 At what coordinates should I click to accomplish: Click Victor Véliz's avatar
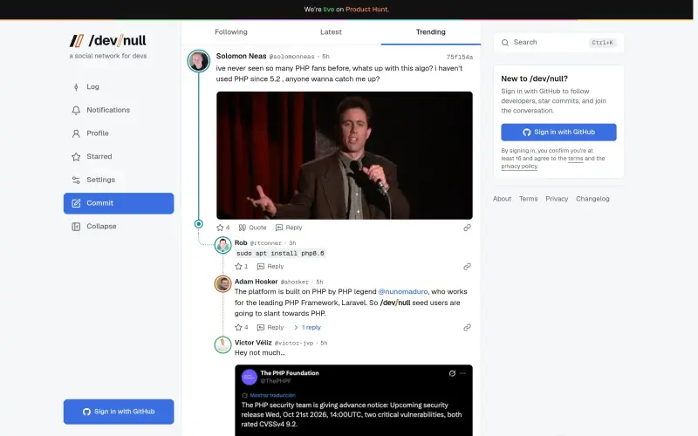(223, 344)
